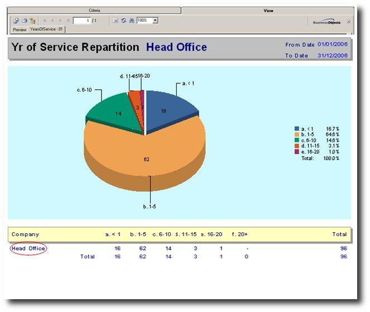370x312 pixels.
Task: Close the current report view
Action: click(x=348, y=21)
